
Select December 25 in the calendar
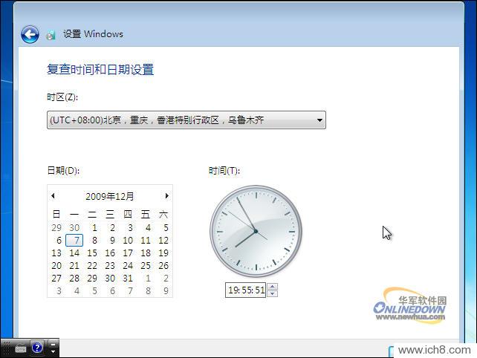pos(146,266)
